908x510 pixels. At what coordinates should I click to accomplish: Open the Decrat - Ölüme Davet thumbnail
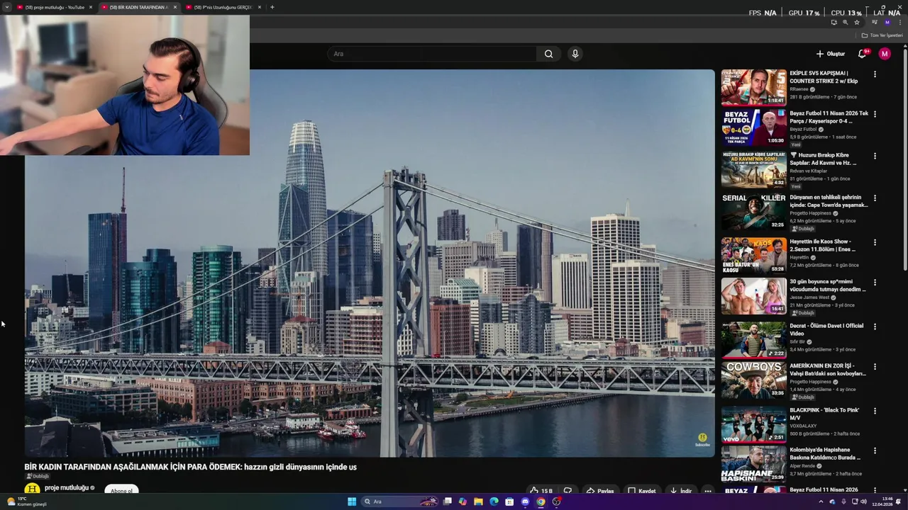753,339
